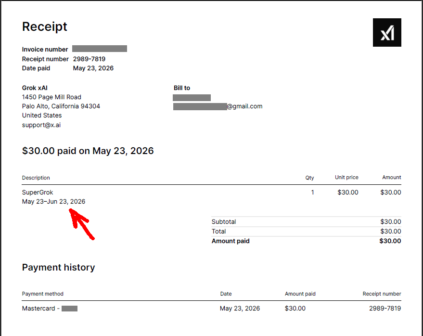This screenshot has height=336, width=423.
Task: Click the 'Total' label
Action: click(x=219, y=232)
